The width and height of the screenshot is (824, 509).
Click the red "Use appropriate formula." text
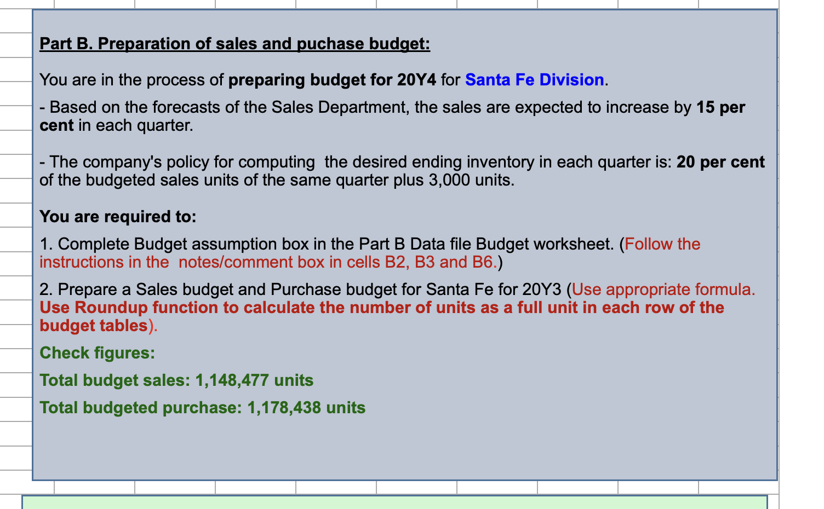663,290
